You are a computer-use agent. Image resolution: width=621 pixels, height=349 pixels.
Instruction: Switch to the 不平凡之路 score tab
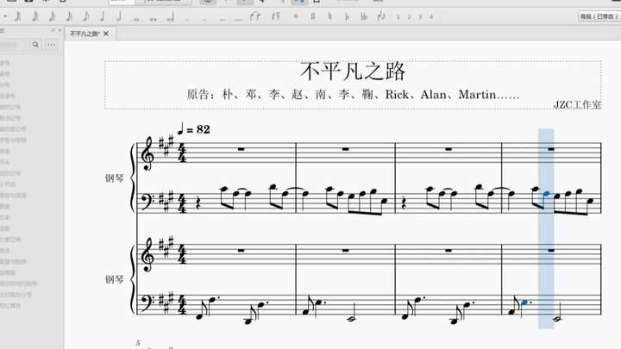[x=83, y=33]
